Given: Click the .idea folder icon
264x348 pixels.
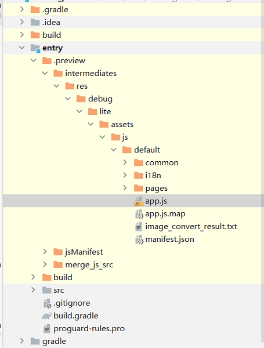Looking at the screenshot, I should [x=35, y=22].
